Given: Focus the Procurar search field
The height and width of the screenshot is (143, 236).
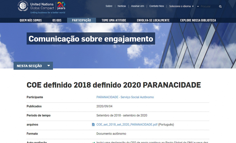Looking at the screenshot, I should (209, 6).
